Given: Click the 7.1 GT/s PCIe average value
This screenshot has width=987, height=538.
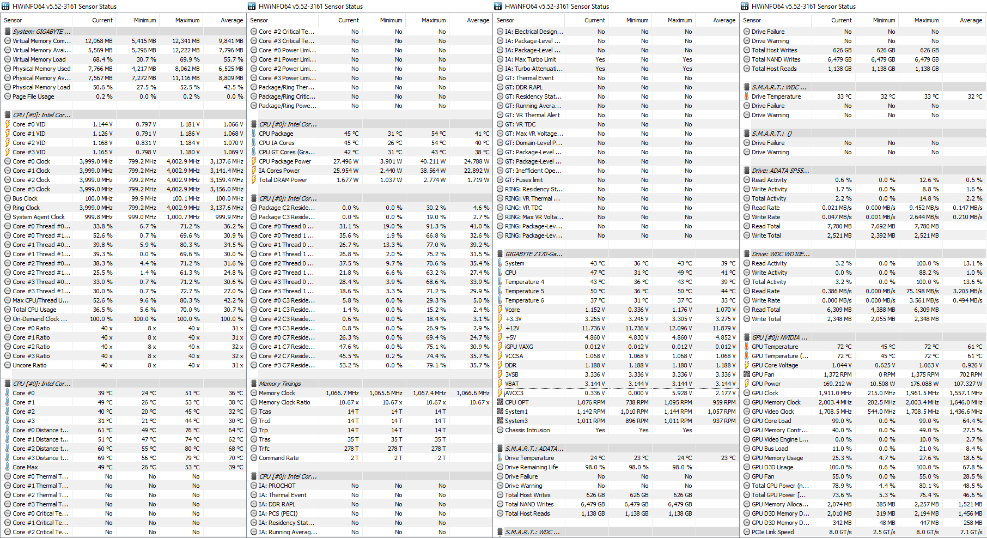Looking at the screenshot, I should click(x=971, y=532).
